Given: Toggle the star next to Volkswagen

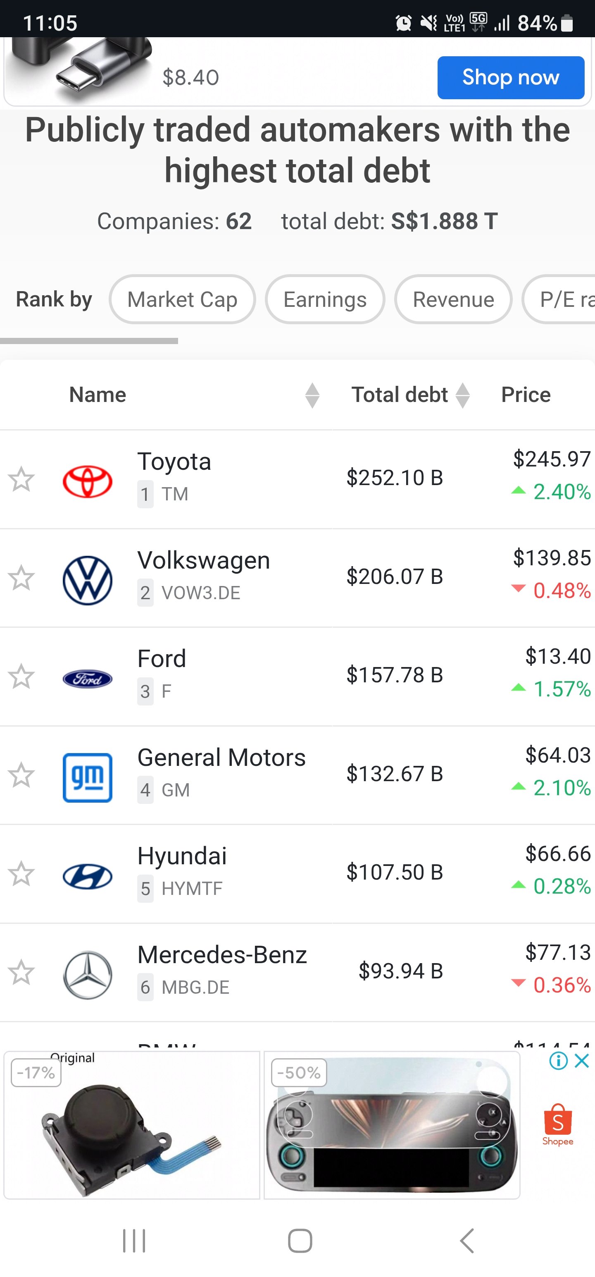Looking at the screenshot, I should tap(21, 578).
